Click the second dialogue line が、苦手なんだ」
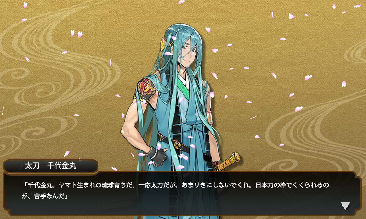This screenshot has width=366, height=219. [x=45, y=196]
